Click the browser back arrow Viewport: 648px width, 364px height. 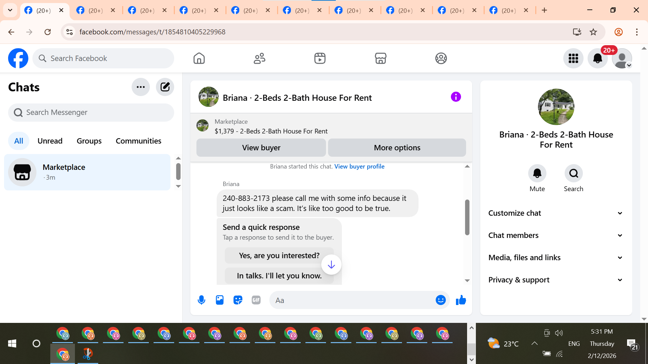pos(11,32)
